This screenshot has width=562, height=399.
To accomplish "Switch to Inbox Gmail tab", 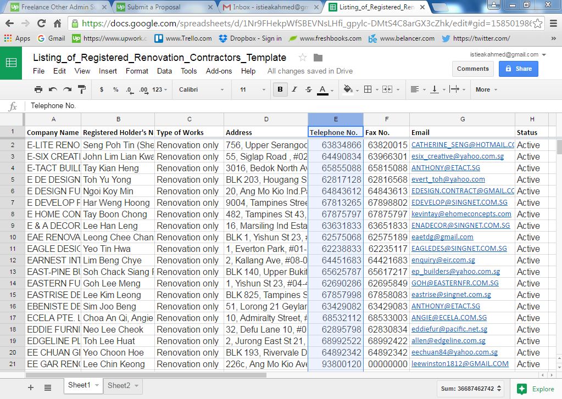I will (x=271, y=7).
